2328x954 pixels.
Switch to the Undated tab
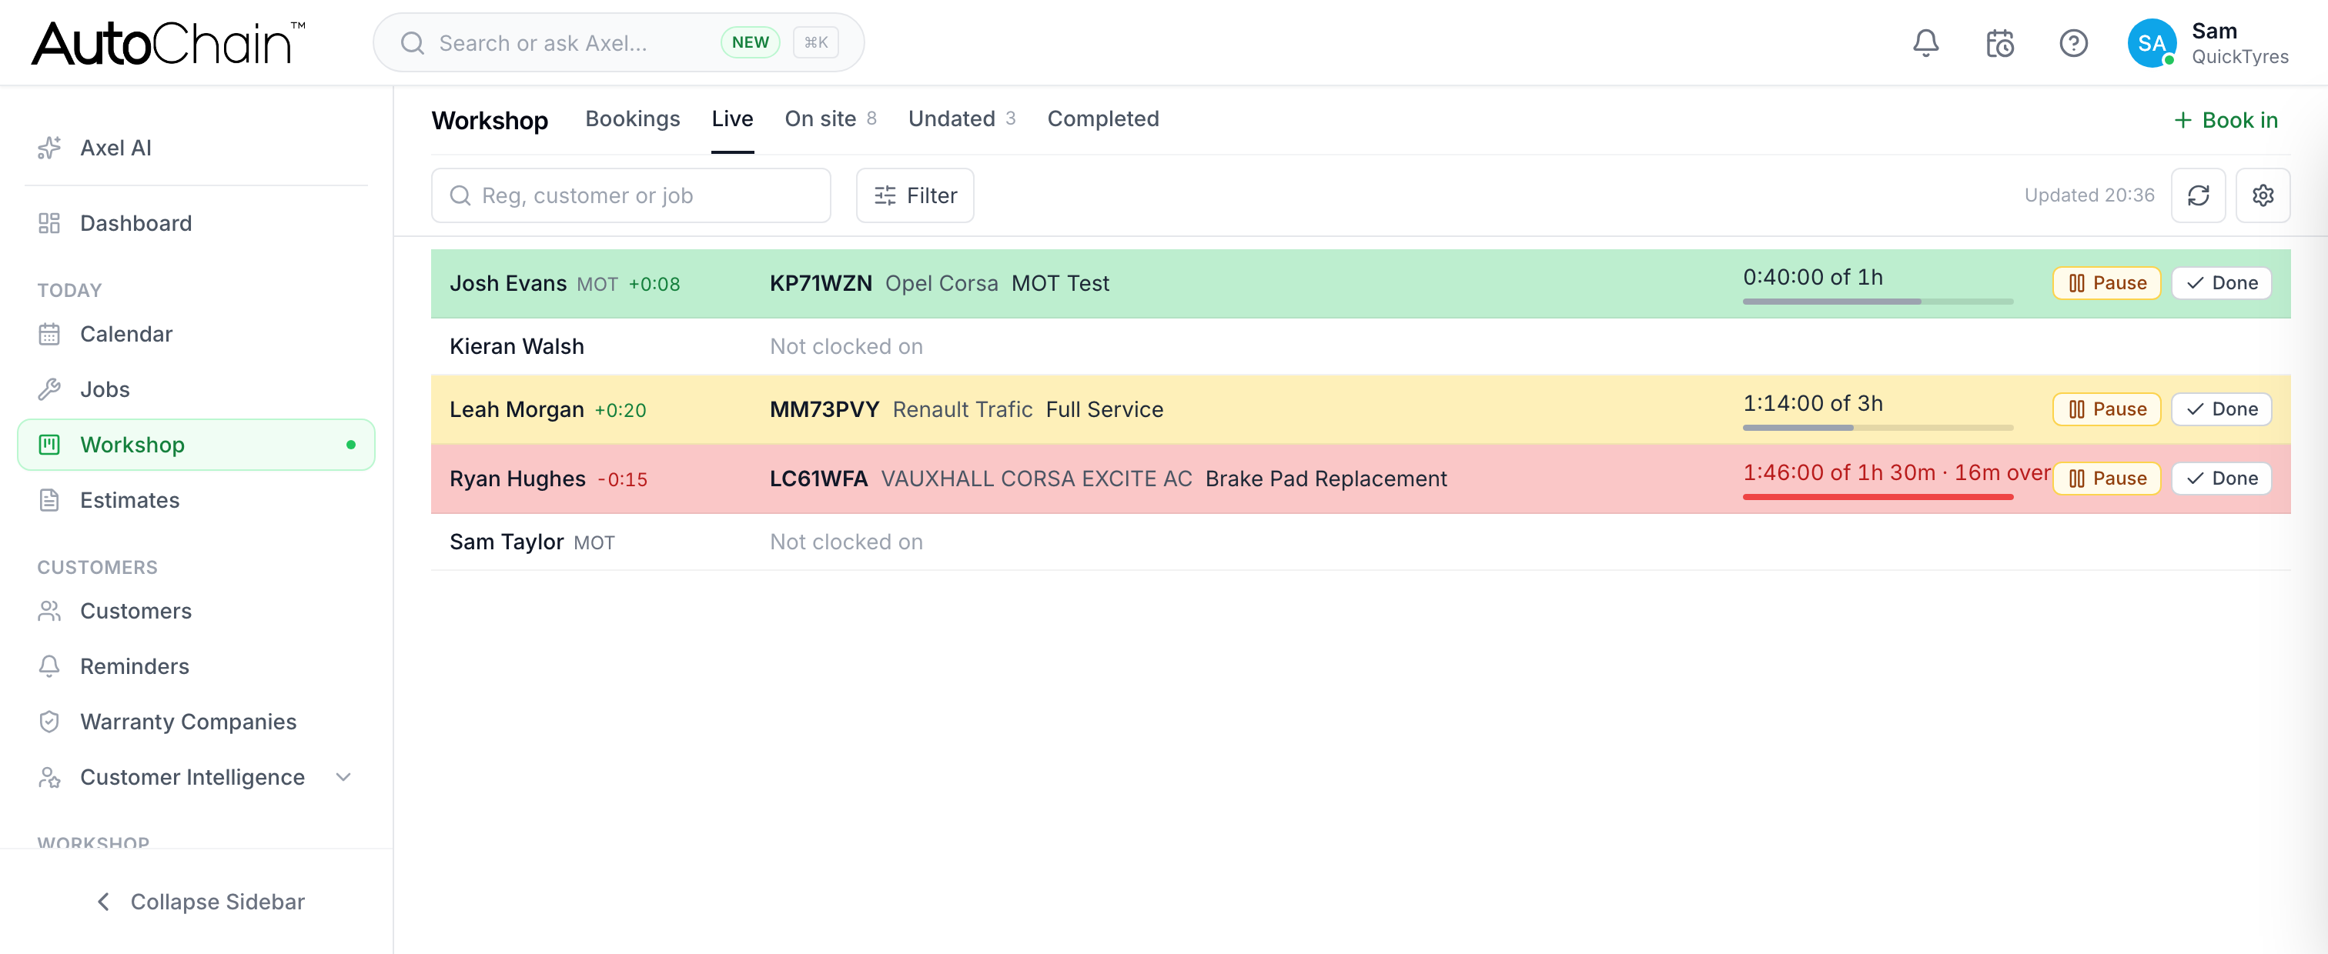tap(962, 119)
